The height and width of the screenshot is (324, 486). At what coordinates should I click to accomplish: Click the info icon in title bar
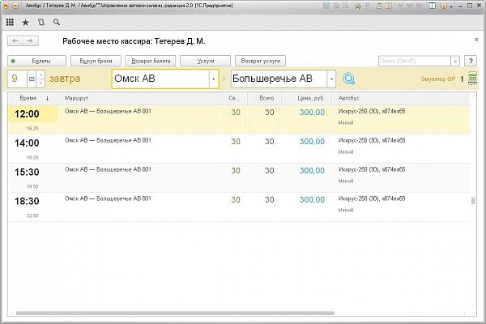pyautogui.click(x=445, y=6)
